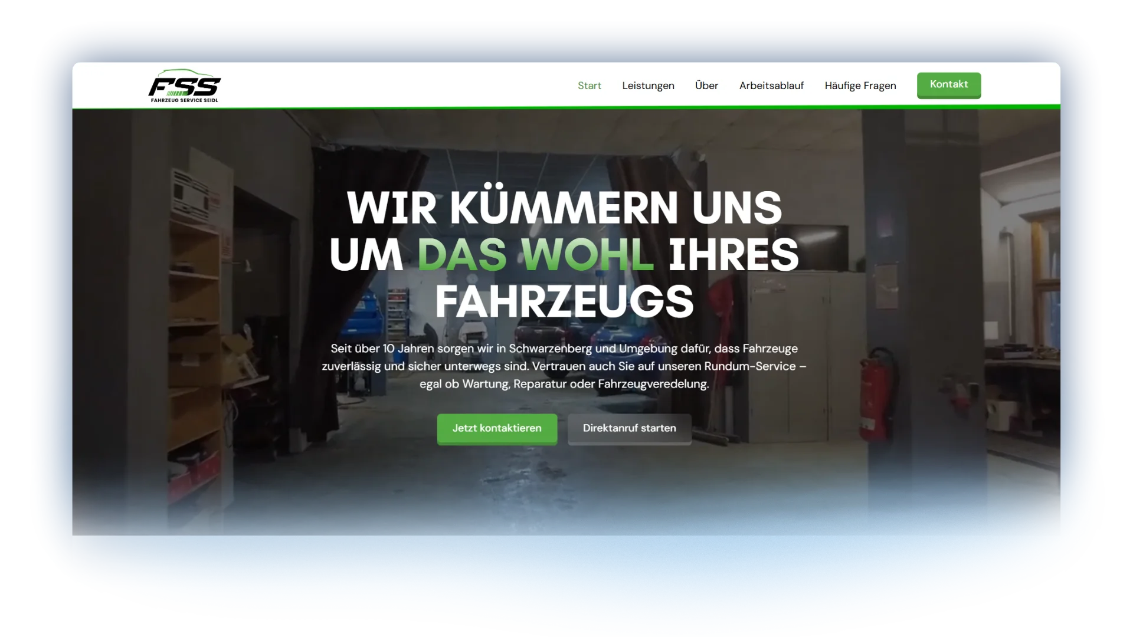
Task: Open the Leistungen navigation link
Action: pos(648,86)
